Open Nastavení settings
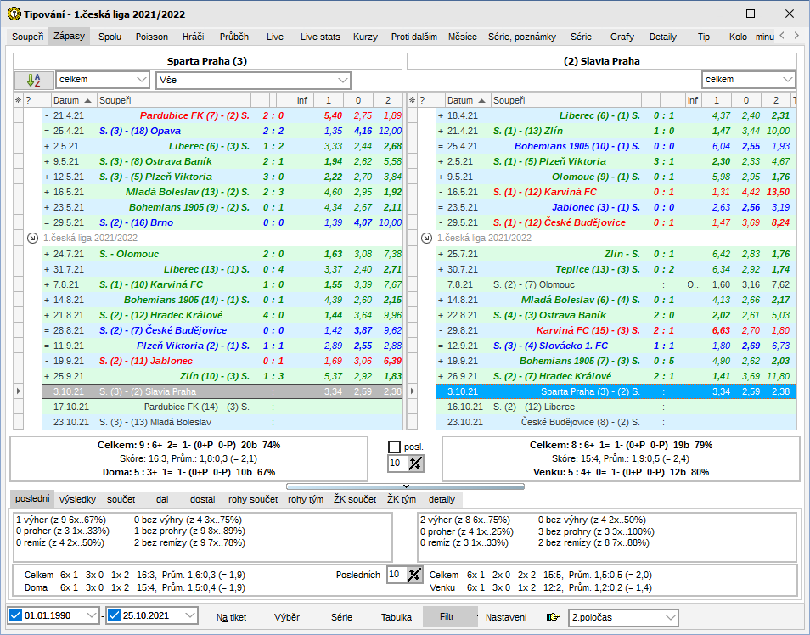 tap(506, 617)
